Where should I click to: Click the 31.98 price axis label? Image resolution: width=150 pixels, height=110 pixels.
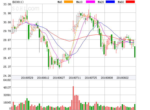point(7,13)
